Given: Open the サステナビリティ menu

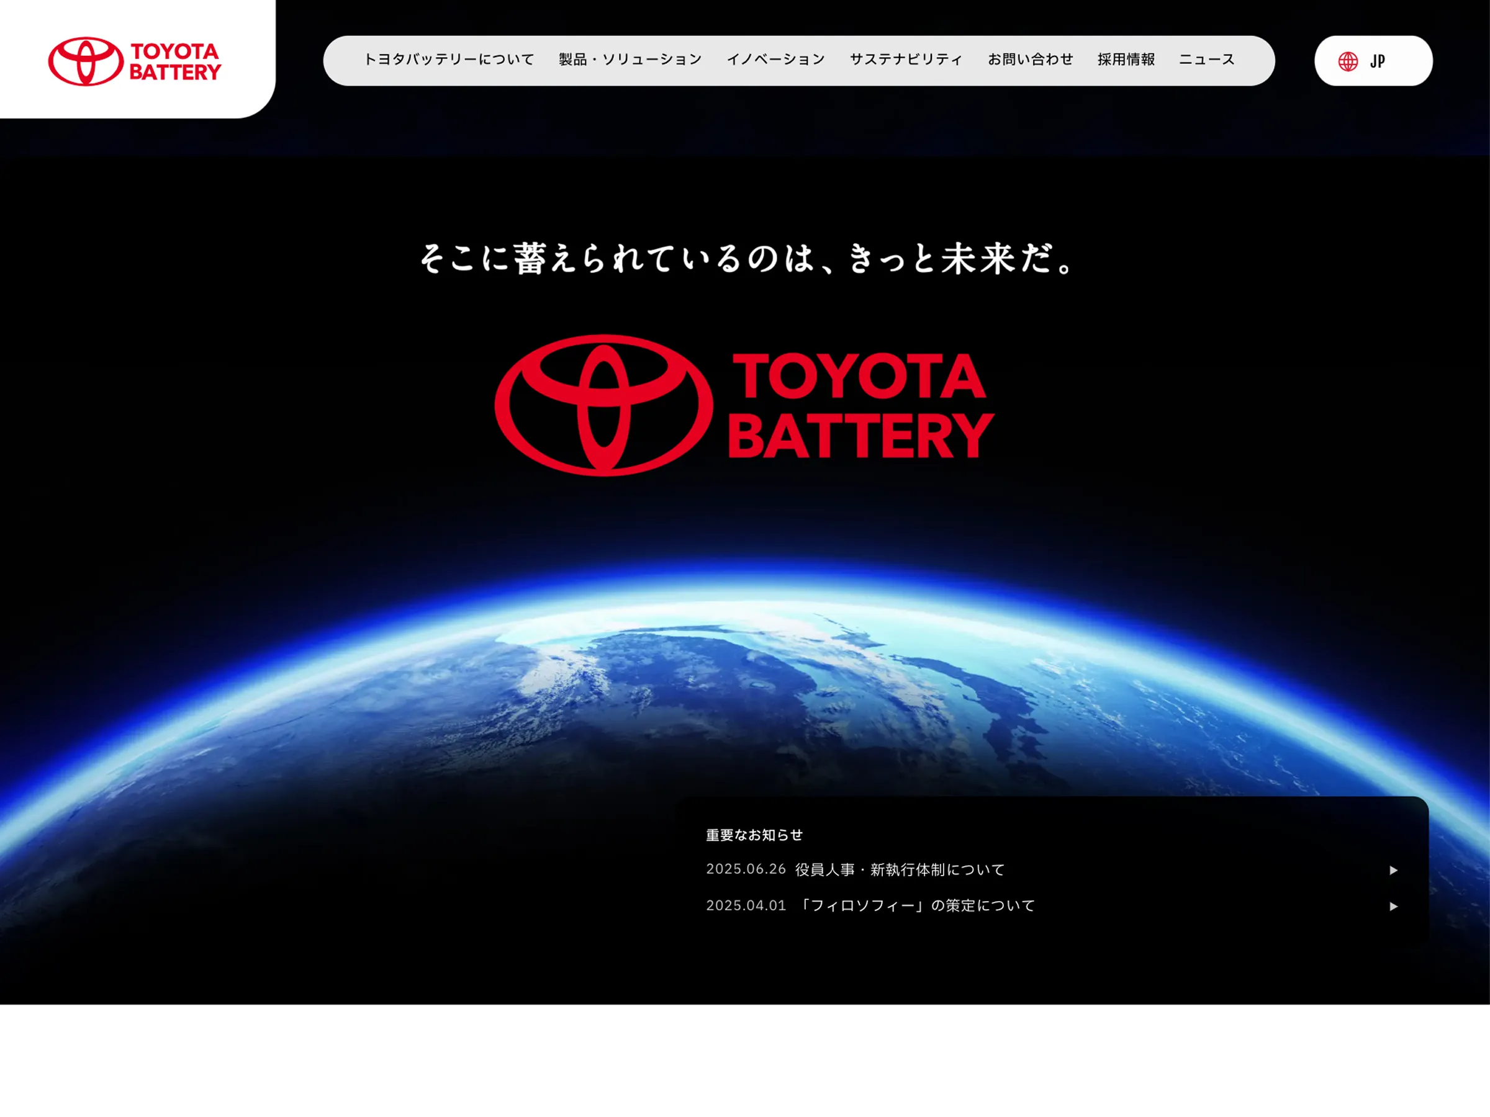Looking at the screenshot, I should (906, 60).
